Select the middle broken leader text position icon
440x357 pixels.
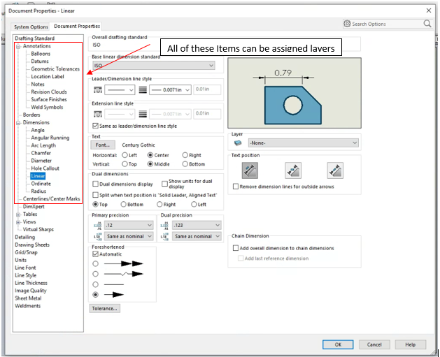[293, 170]
